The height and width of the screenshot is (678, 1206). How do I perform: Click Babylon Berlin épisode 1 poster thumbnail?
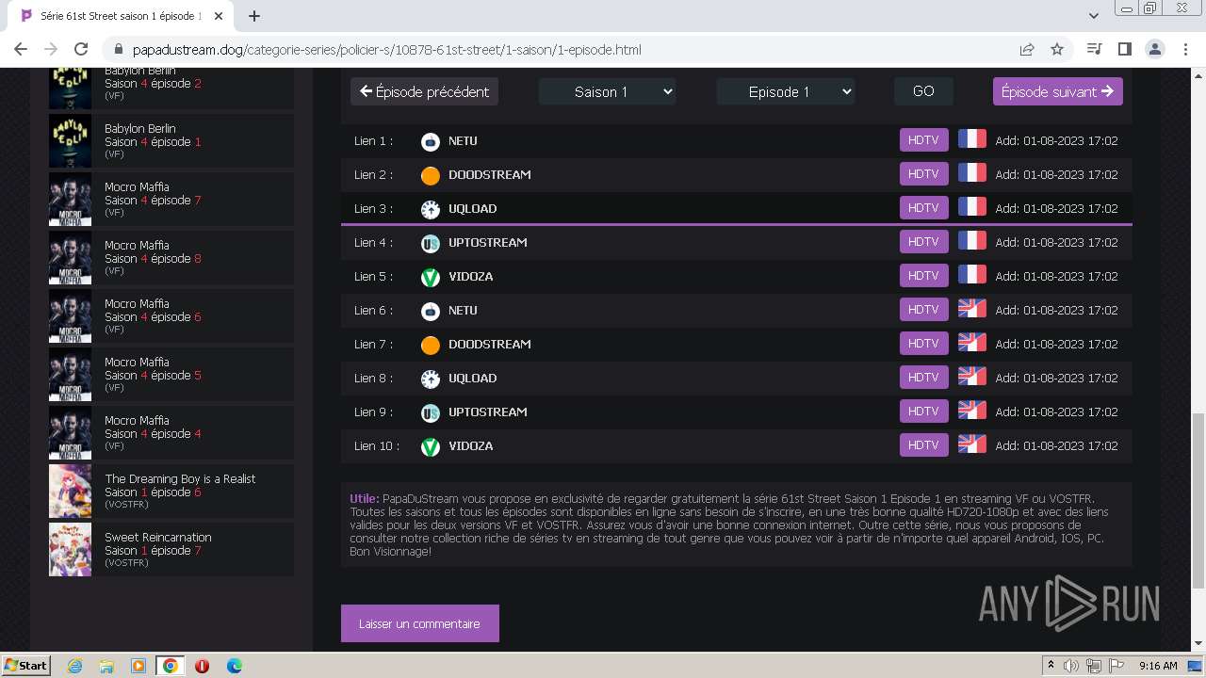click(x=70, y=141)
